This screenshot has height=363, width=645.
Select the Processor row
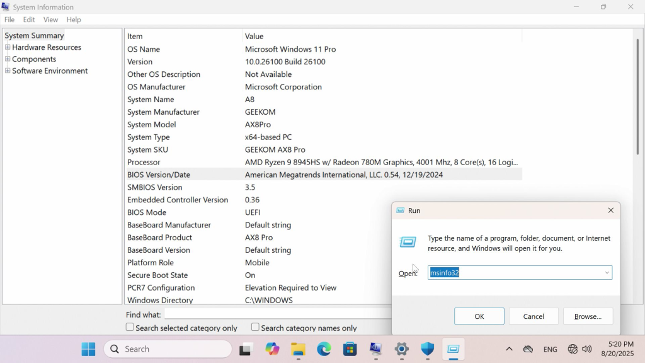click(x=323, y=162)
